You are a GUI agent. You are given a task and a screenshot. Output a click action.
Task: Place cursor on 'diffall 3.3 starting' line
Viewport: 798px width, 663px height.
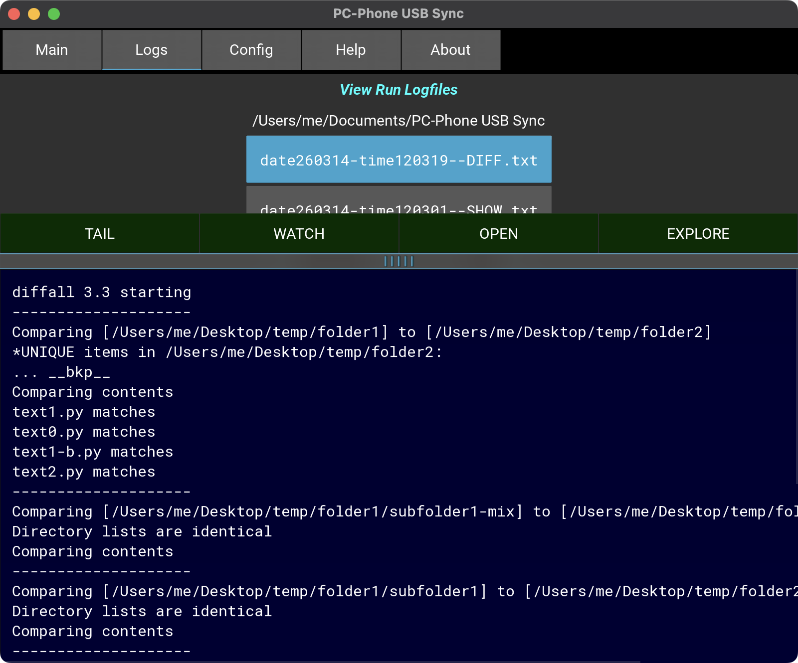(102, 292)
